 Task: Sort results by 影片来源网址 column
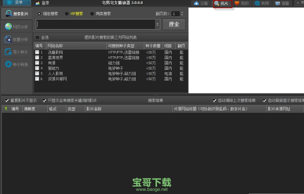coord(285,109)
